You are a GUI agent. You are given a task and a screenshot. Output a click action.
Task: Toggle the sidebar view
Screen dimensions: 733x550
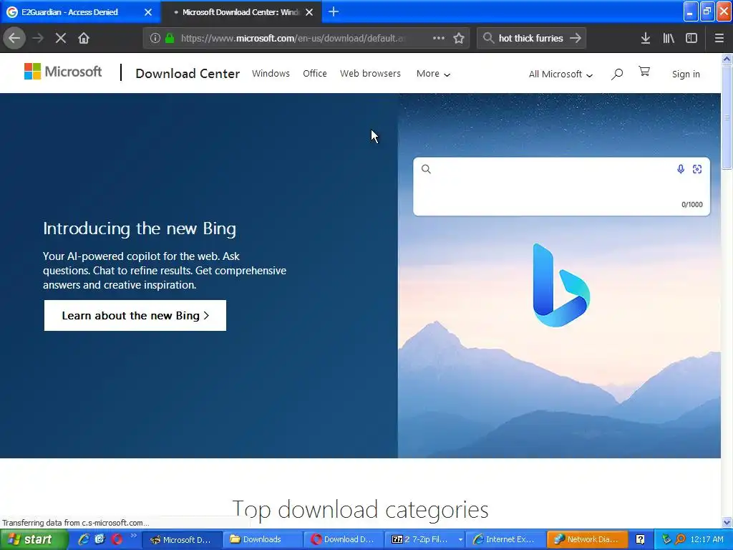pyautogui.click(x=691, y=38)
